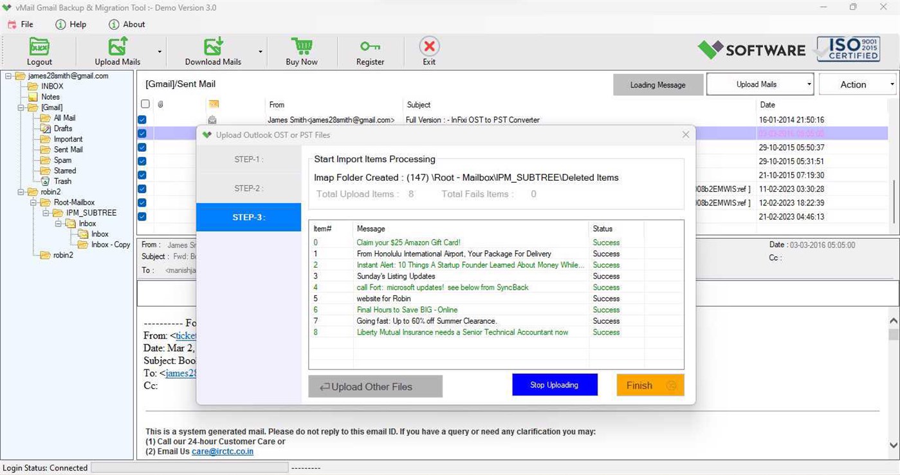The image size is (900, 475).
Task: Click the Subject column header in mail list
Action: pyautogui.click(x=418, y=104)
